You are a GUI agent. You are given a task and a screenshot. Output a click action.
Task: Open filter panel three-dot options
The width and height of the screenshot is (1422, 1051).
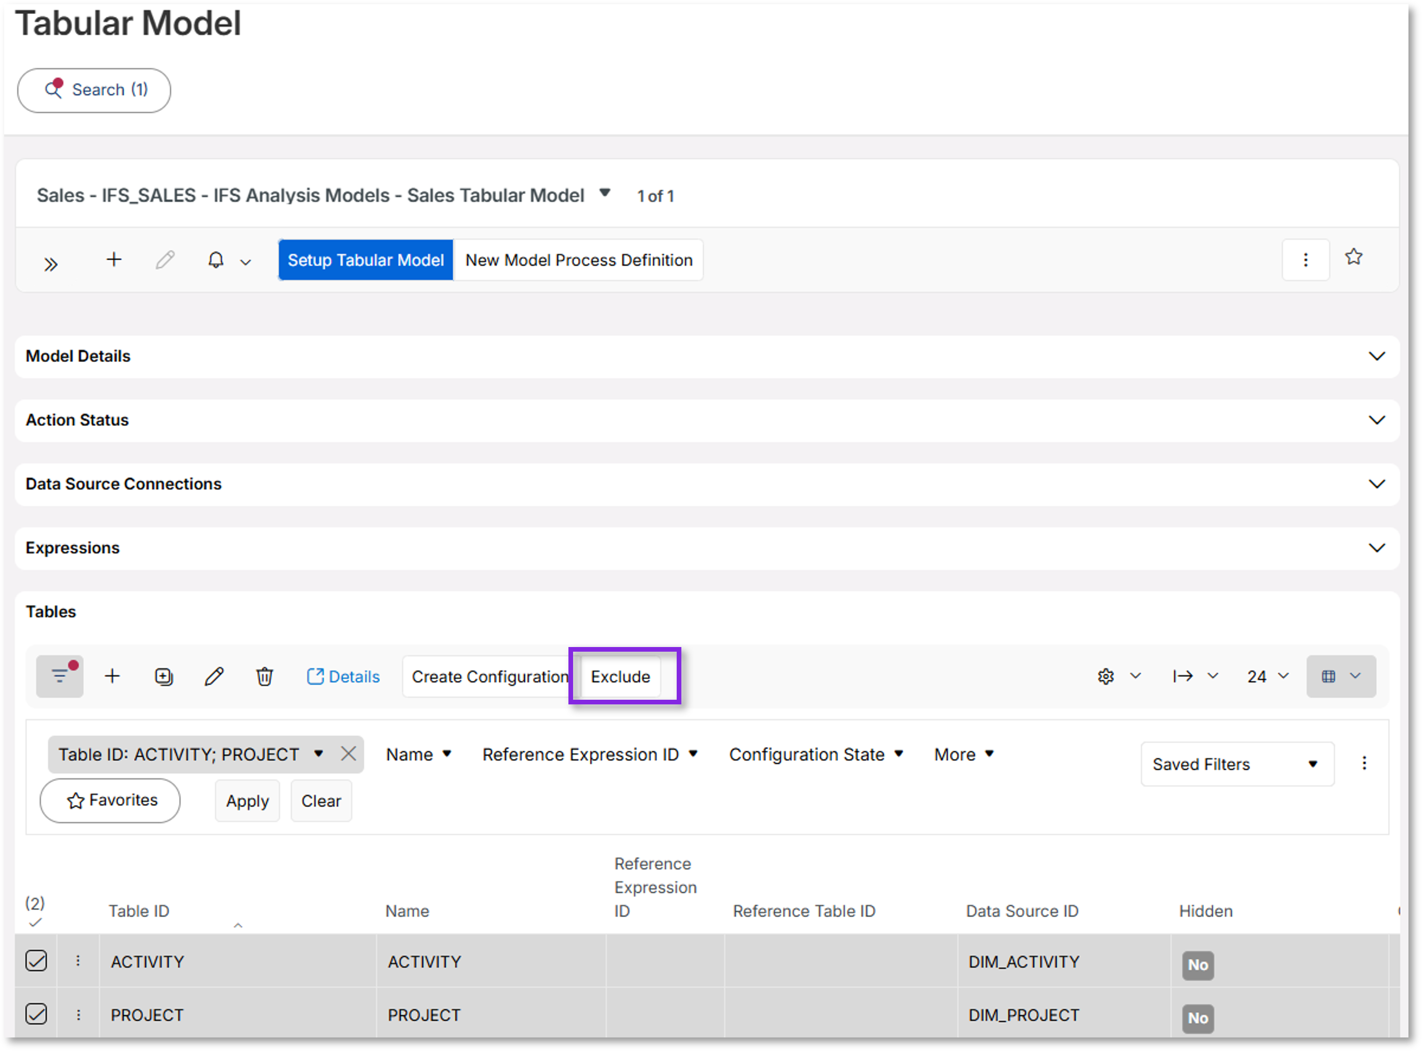1364,764
